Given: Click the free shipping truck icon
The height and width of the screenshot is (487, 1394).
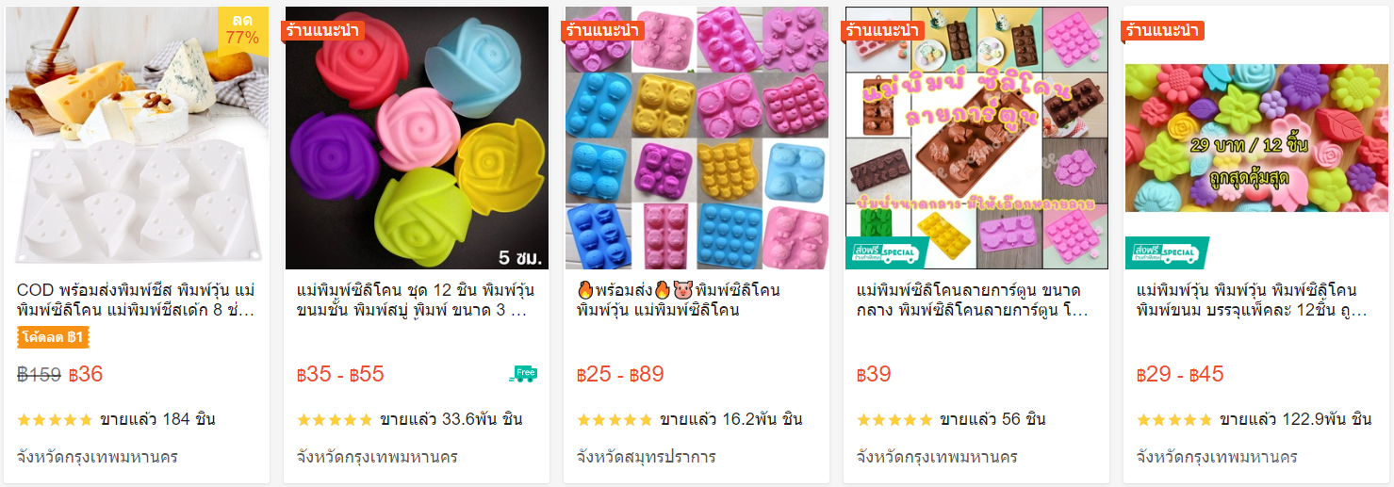Looking at the screenshot, I should pyautogui.click(x=523, y=374).
